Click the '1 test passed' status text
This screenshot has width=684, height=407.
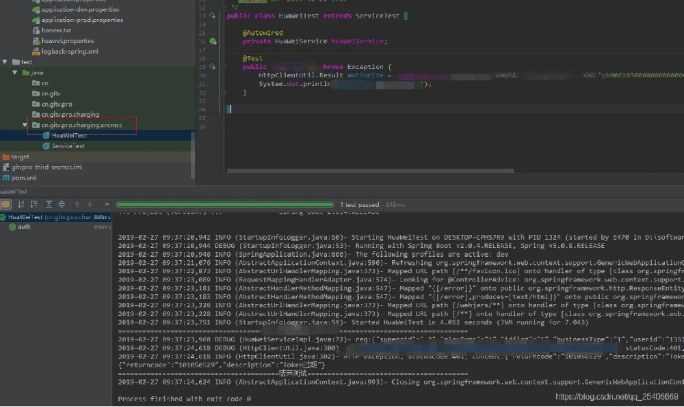coord(360,204)
